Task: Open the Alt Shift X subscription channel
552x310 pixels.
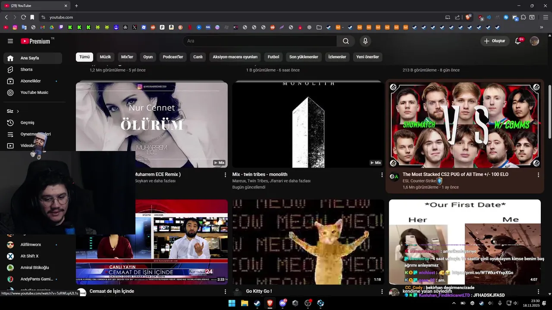Action: pos(33,256)
